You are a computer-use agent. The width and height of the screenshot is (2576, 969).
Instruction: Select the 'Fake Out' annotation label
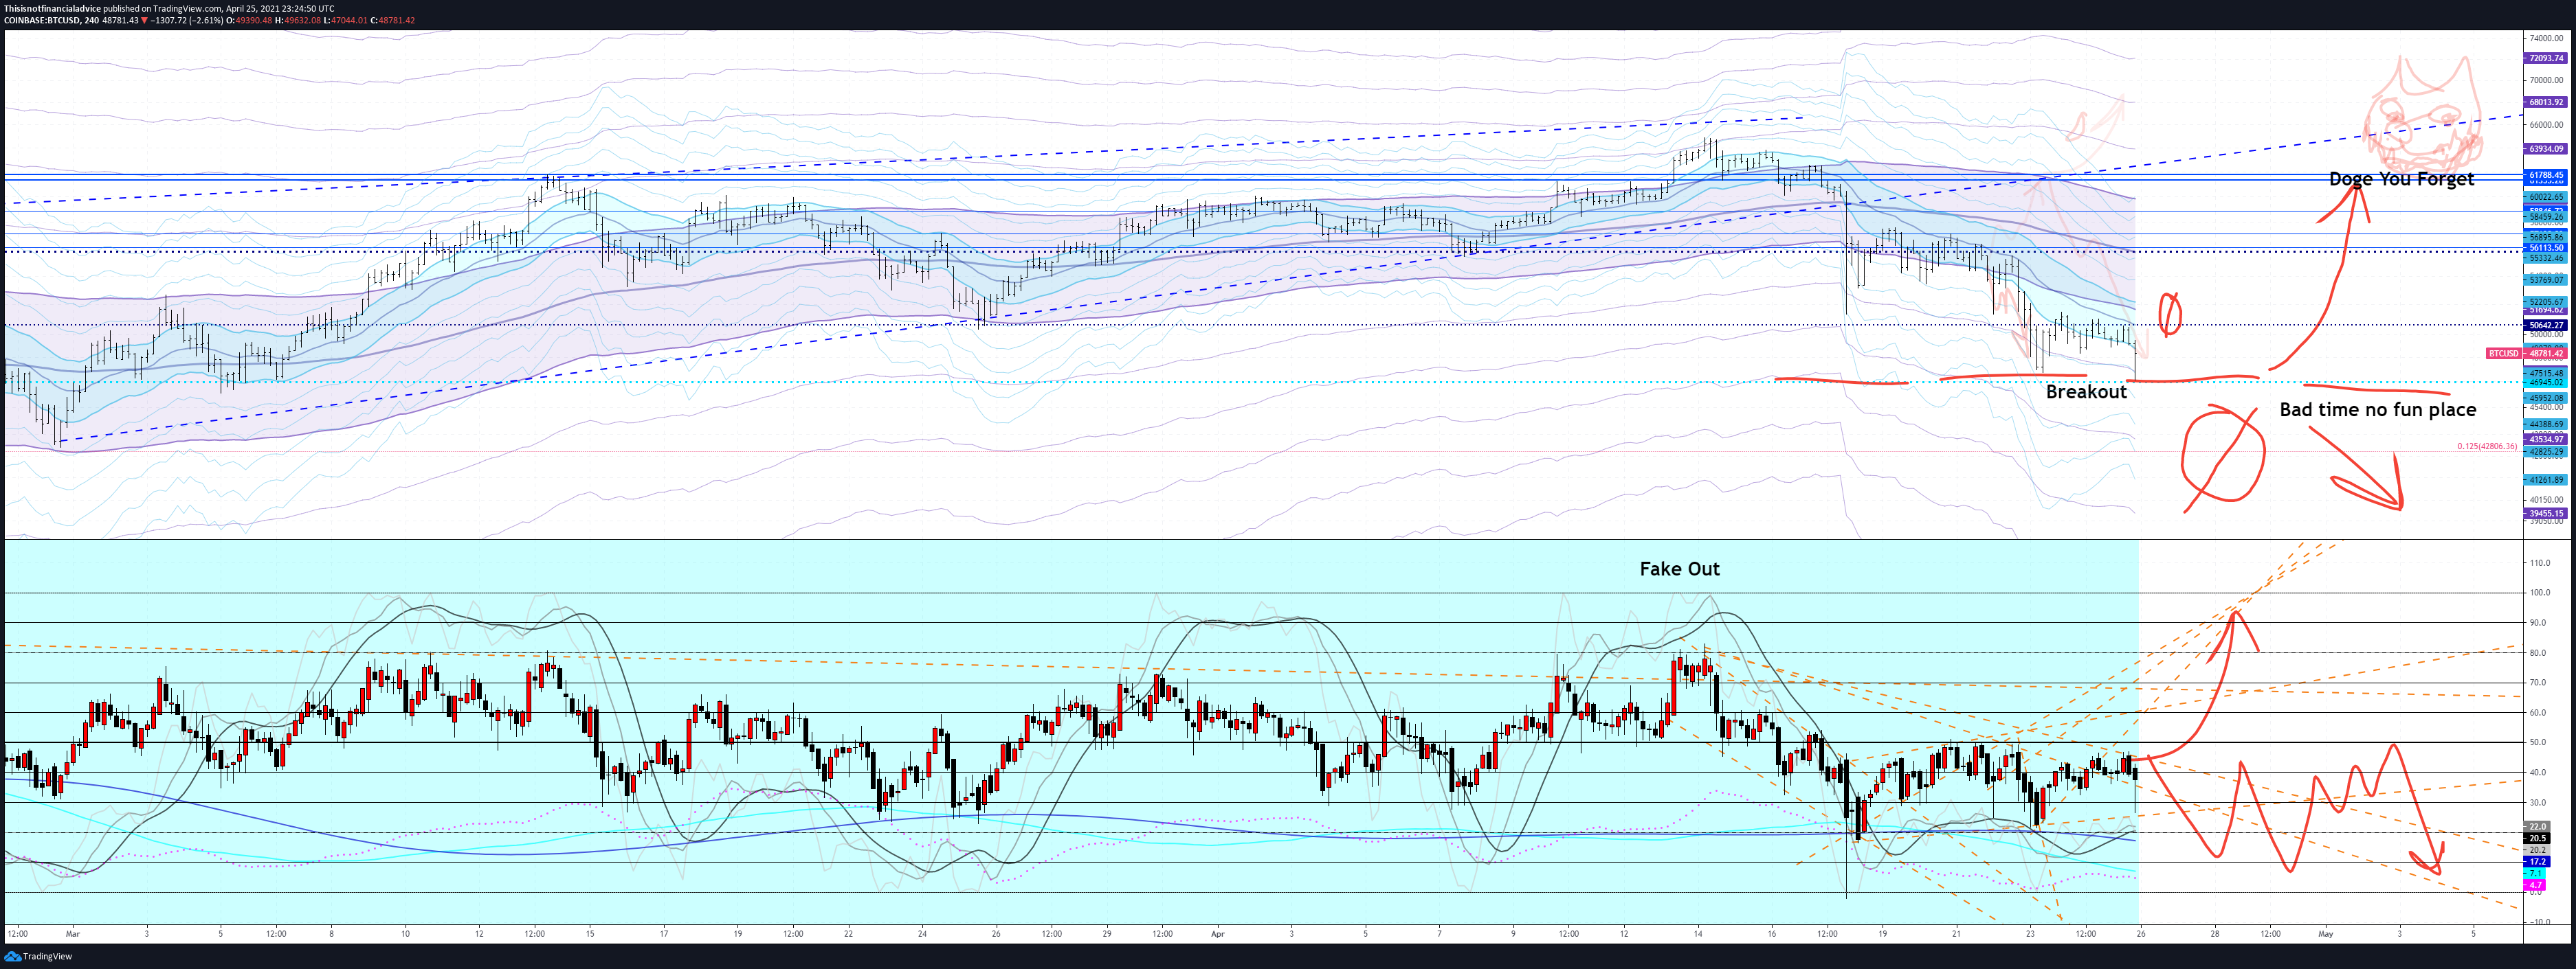[x=1679, y=569]
